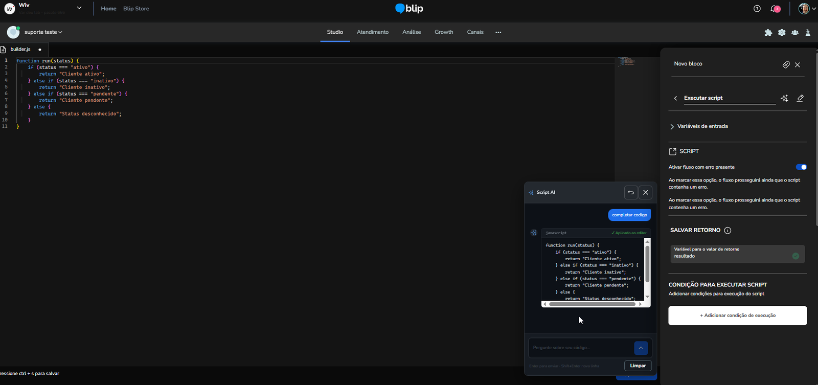Close the Script AI chat window
The width and height of the screenshot is (818, 385).
pos(646,193)
